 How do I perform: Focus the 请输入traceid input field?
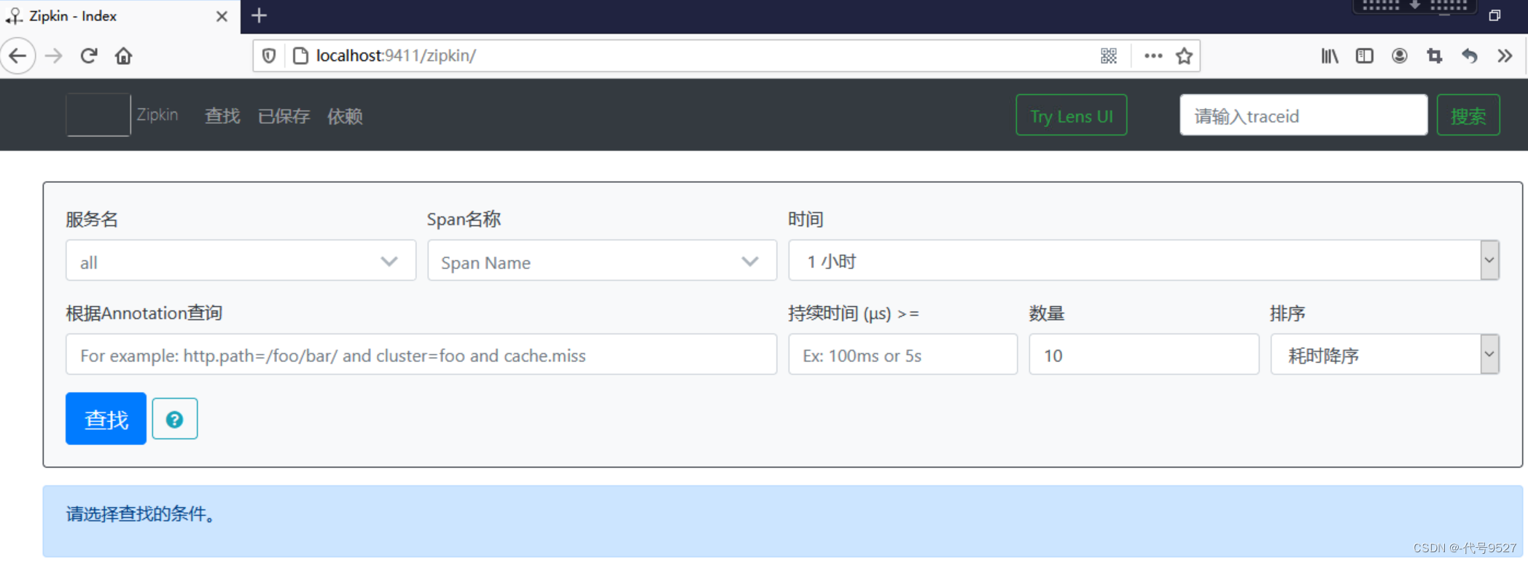[1303, 115]
